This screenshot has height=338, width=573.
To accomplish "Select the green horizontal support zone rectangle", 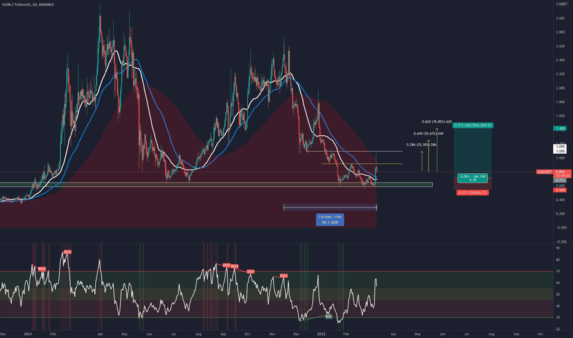I will click(x=216, y=184).
